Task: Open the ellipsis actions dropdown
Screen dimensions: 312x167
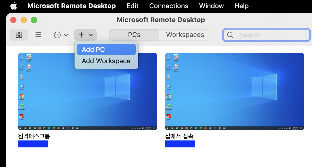Action: point(61,35)
